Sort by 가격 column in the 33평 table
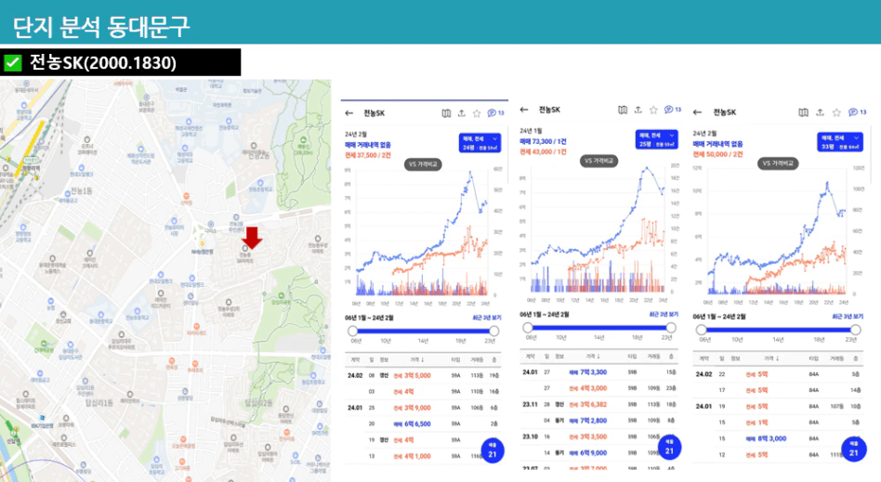The width and height of the screenshot is (881, 482). point(771,358)
